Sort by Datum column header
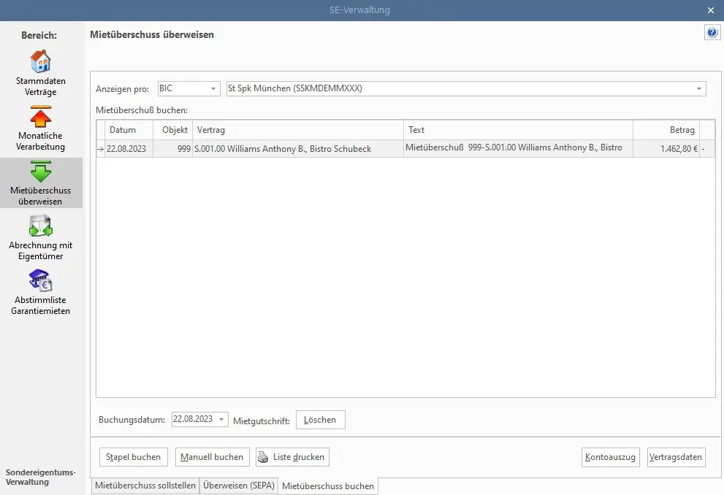The image size is (724, 495). (x=129, y=130)
